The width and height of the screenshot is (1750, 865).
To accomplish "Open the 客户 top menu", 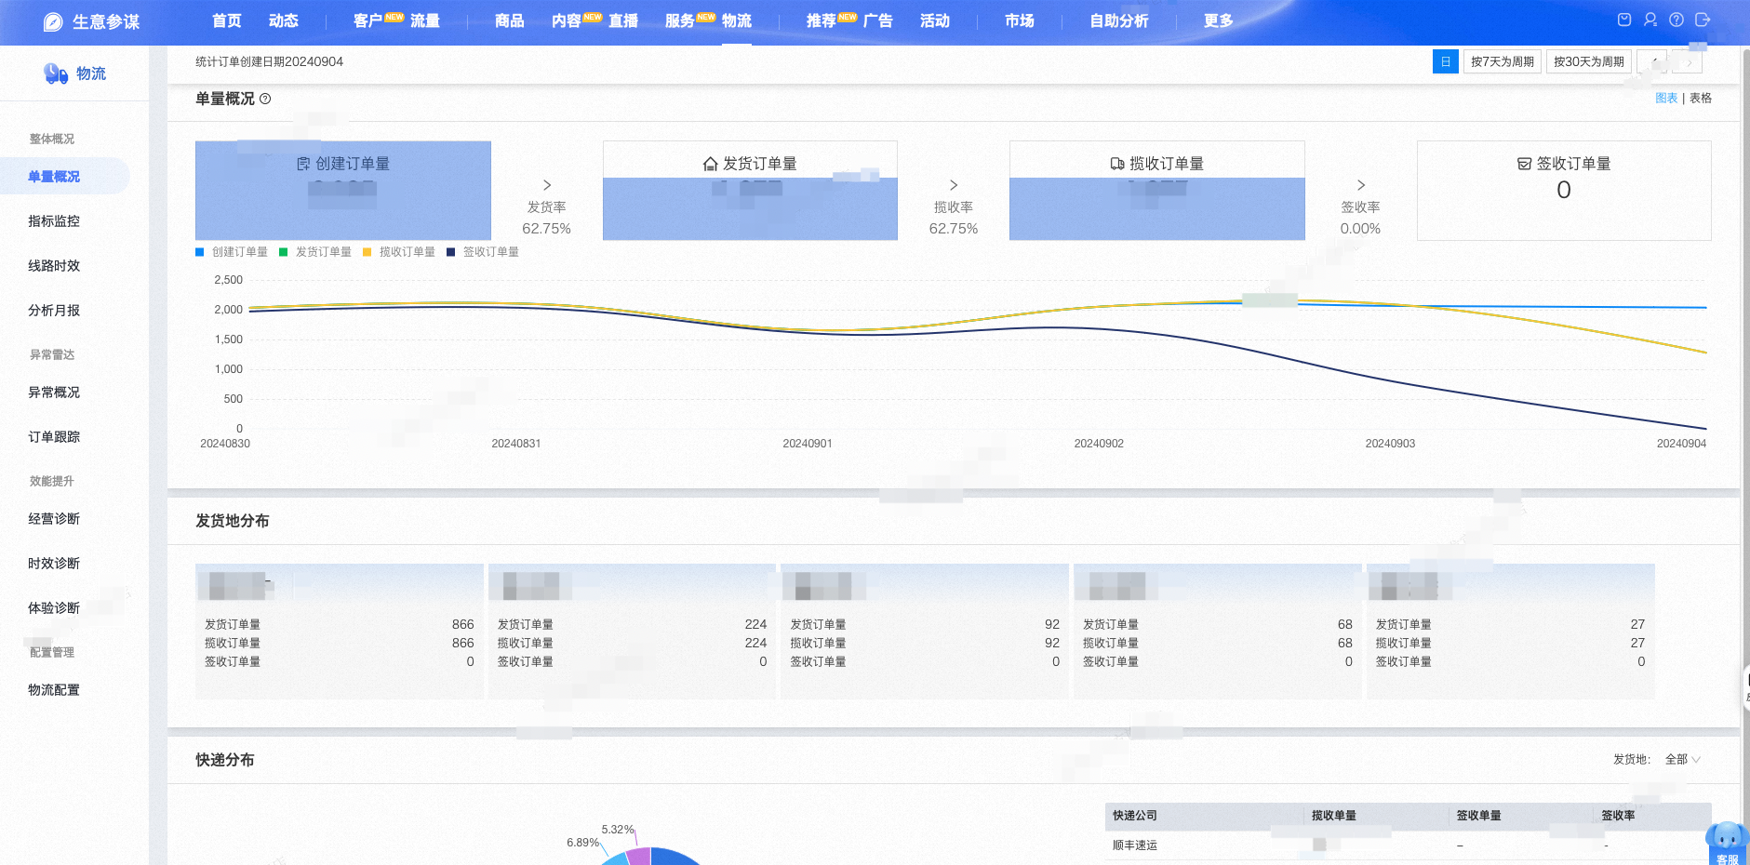I will click(x=368, y=20).
